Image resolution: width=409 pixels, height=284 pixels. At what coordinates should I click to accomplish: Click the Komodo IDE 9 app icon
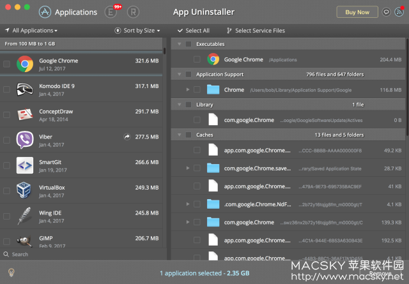[25, 89]
